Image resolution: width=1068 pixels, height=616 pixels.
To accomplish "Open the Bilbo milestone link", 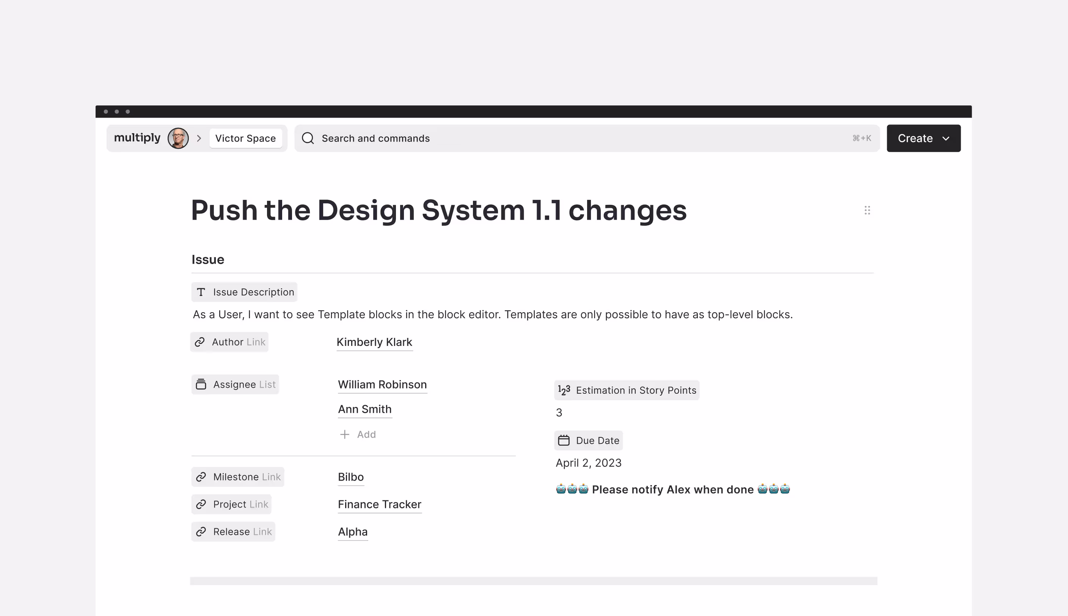I will 351,477.
